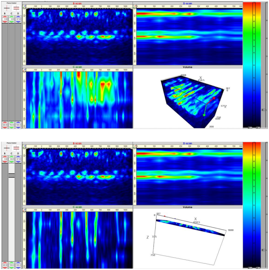Image resolution: width=269 pixels, height=270 pixels.
Task: Increase B end value 600, lower panel up arrow
Action: point(5,262)
